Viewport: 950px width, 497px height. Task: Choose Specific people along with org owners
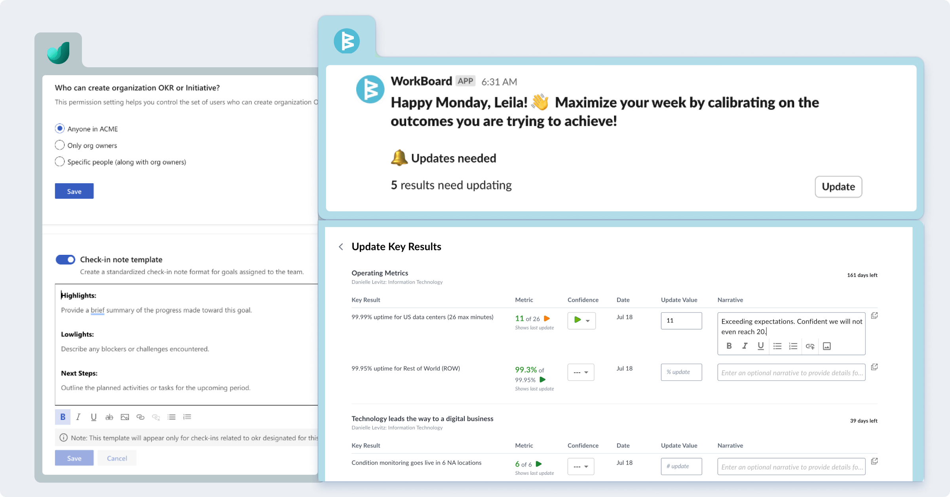click(x=60, y=162)
